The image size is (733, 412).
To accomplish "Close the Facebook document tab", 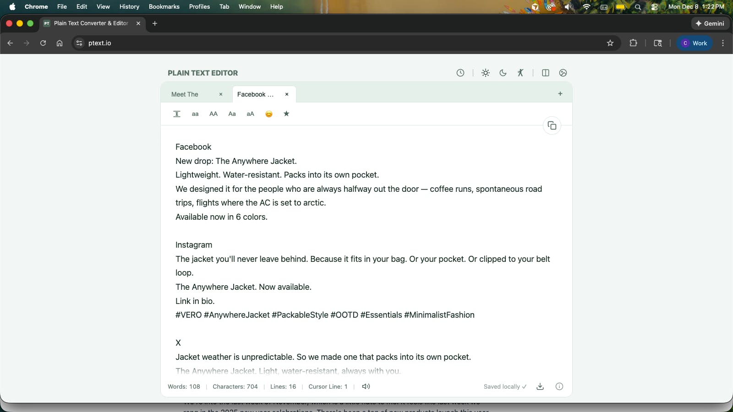I will [287, 94].
